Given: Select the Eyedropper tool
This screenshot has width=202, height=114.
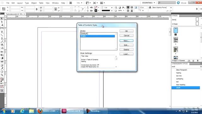Looking at the screenshot, I should (2, 68).
